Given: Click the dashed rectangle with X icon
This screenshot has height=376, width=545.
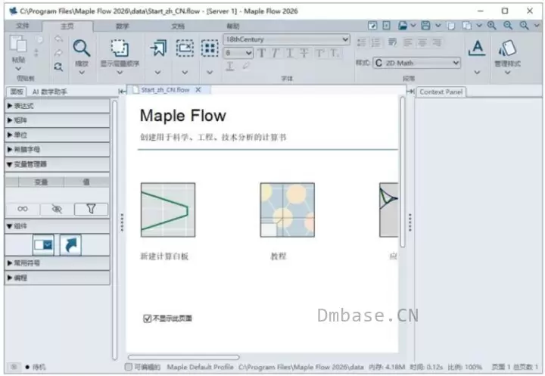Looking at the screenshot, I should [x=185, y=48].
